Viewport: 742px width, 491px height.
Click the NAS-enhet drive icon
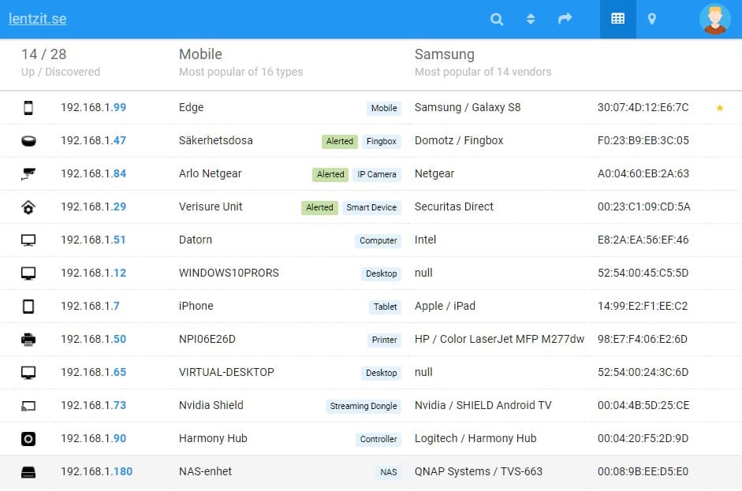(28, 472)
